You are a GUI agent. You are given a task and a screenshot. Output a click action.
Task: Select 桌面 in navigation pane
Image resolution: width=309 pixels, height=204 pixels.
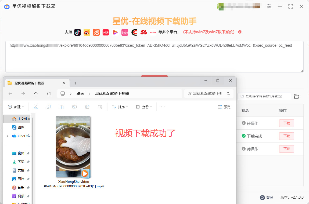[x=18, y=153]
